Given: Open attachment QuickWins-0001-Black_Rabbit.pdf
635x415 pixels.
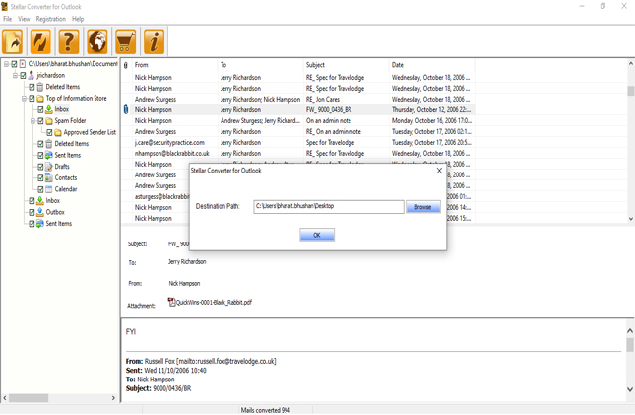Looking at the screenshot, I should click(214, 303).
